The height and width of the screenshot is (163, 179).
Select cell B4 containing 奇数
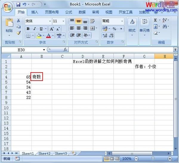(37, 77)
